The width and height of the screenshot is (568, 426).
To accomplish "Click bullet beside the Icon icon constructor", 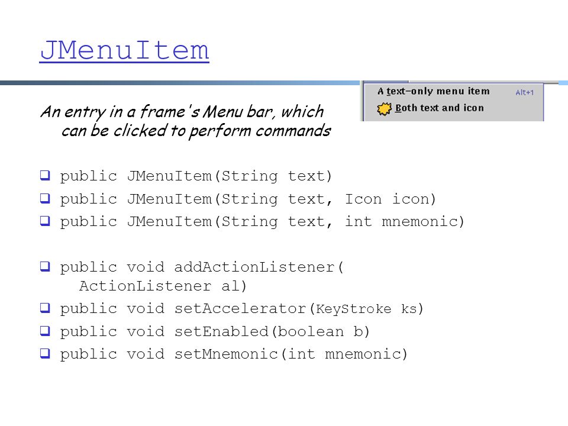I will [45, 198].
